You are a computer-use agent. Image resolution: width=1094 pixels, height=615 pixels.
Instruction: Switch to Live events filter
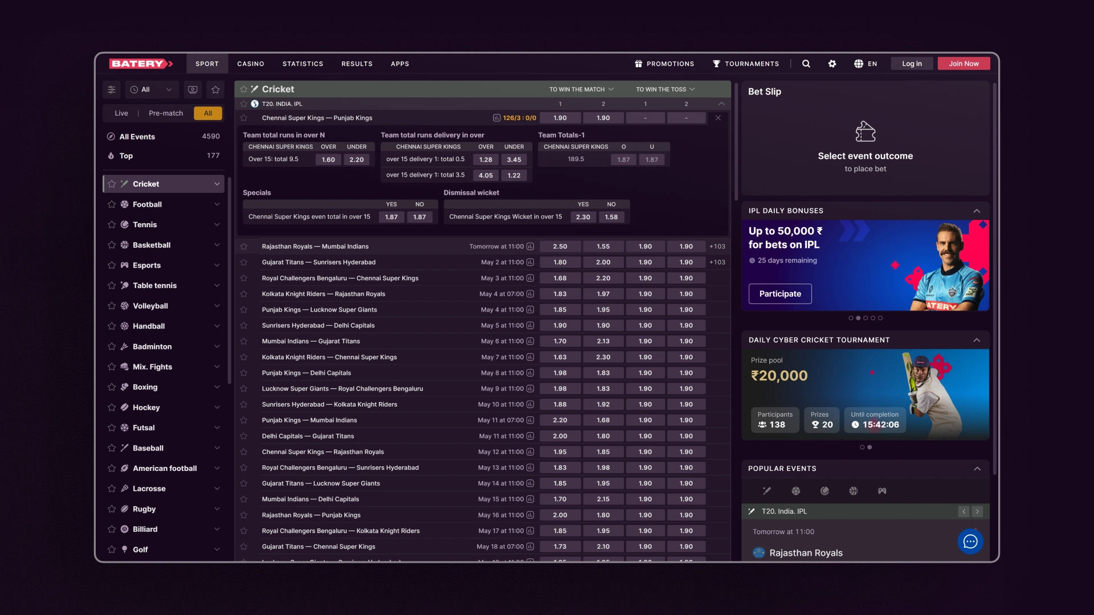(x=121, y=113)
